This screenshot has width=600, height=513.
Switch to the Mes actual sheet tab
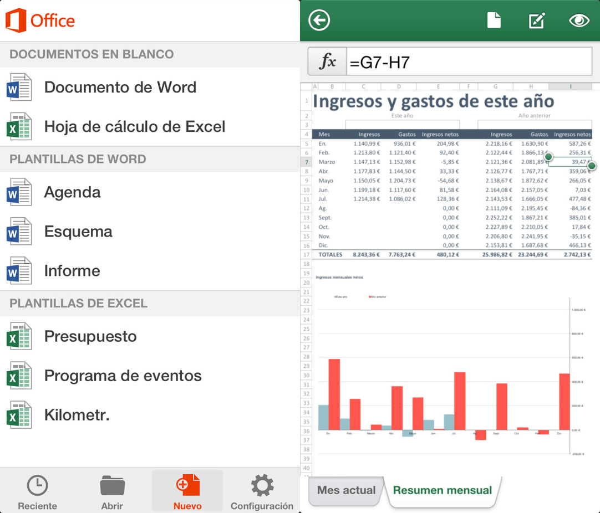click(346, 490)
